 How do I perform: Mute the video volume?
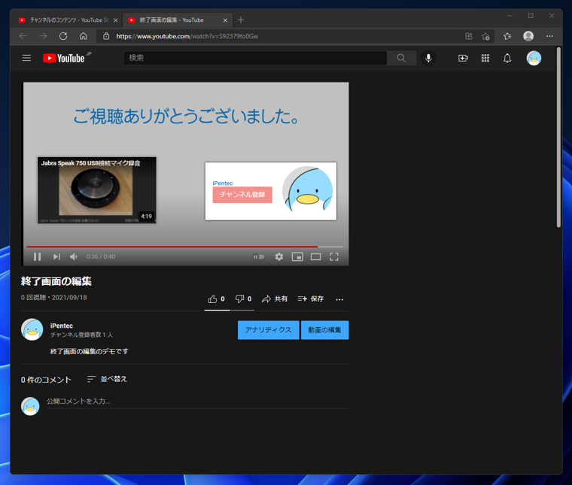click(x=74, y=256)
